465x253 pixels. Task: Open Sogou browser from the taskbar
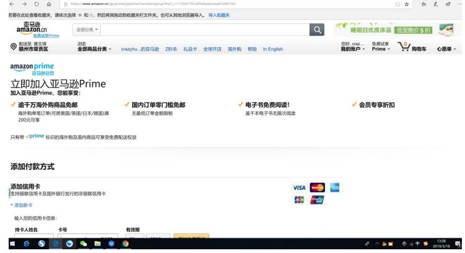click(x=41, y=244)
